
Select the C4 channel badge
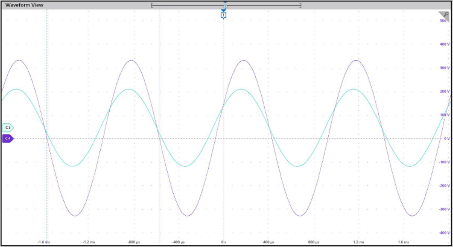click(x=8, y=139)
